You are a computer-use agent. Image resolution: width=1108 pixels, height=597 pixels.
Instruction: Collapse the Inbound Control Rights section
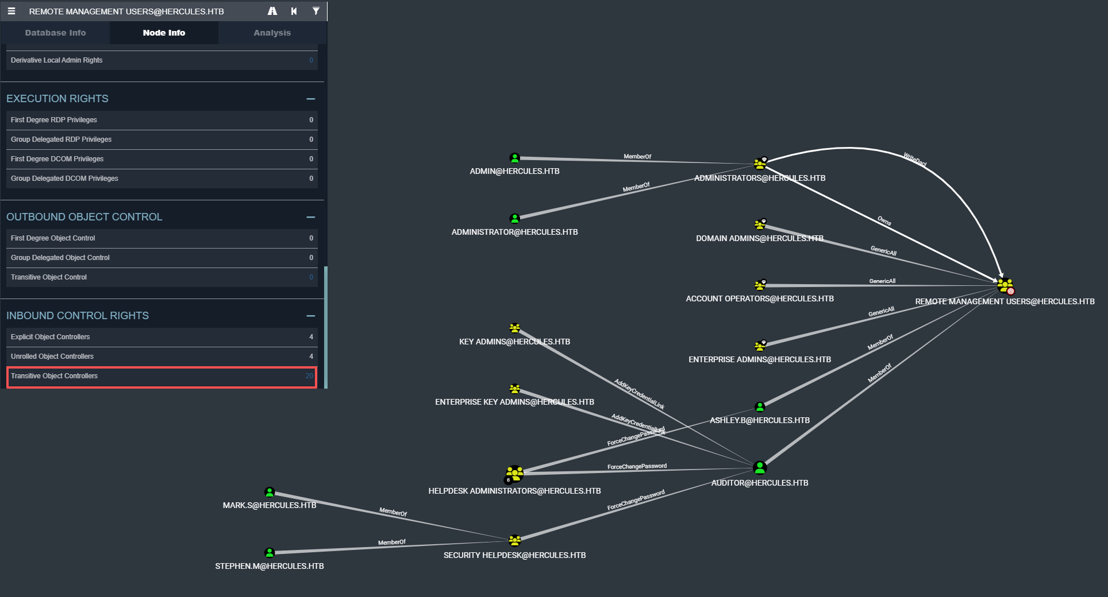311,316
